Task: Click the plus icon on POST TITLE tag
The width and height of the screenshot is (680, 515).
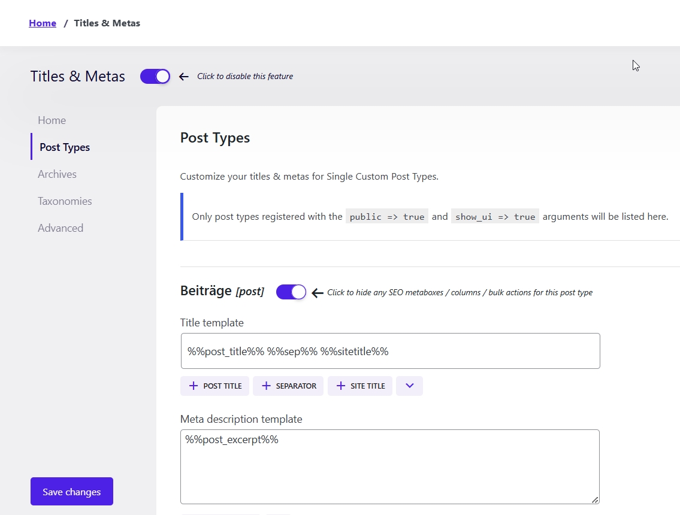Action: [193, 386]
